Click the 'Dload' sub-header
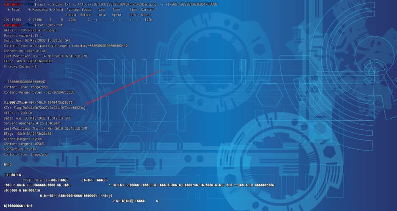Image resolution: width=397 pixels, height=211 pixels. (72, 15)
